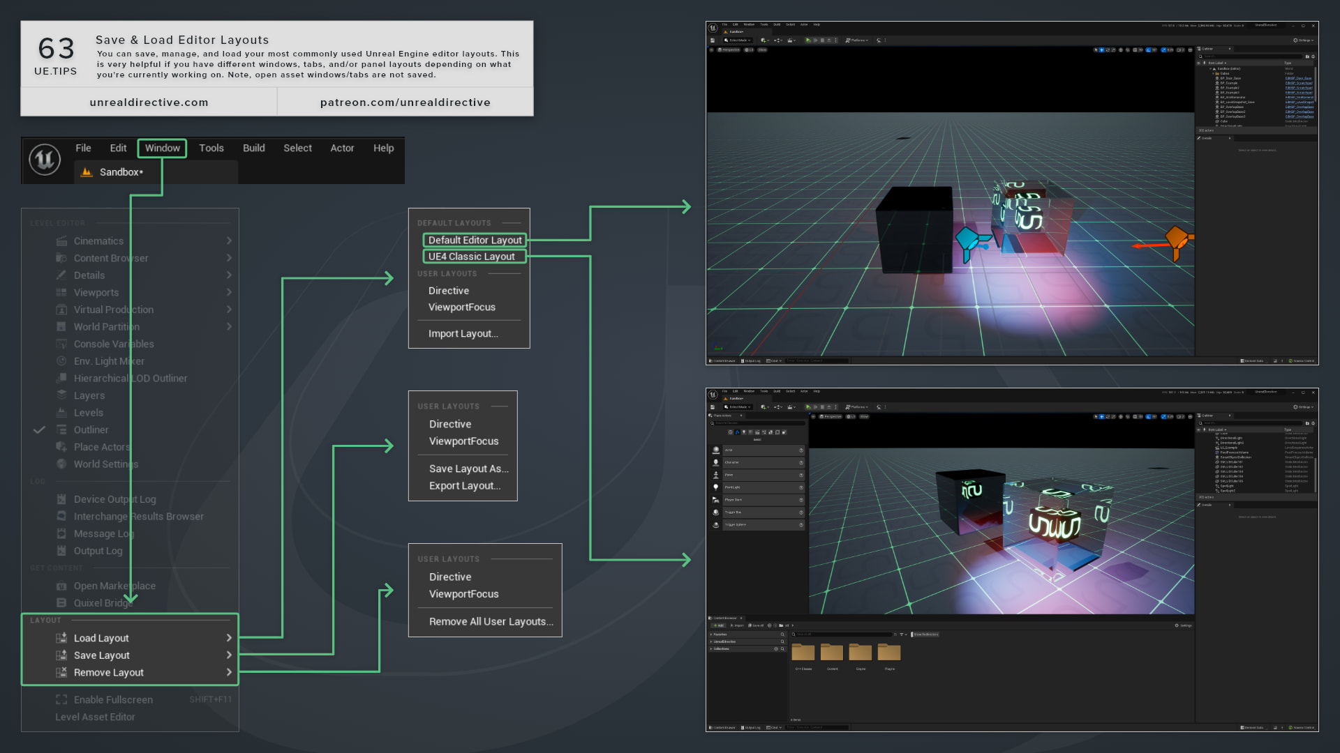Click Save Layout As... option

point(468,469)
